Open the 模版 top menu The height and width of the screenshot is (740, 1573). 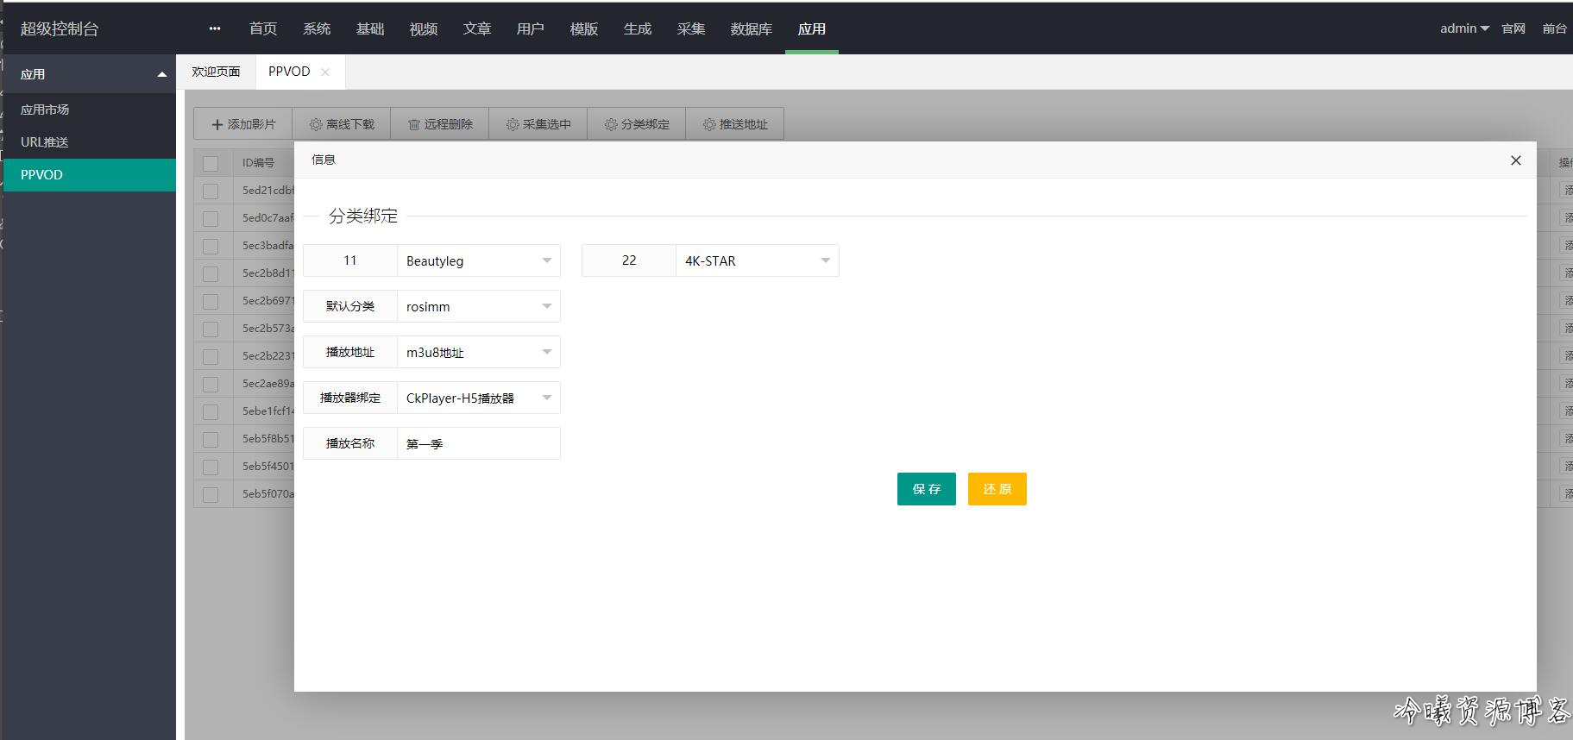(584, 28)
